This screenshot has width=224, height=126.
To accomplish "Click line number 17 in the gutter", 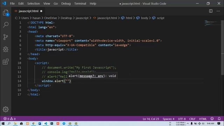I will [x=19, y=94].
